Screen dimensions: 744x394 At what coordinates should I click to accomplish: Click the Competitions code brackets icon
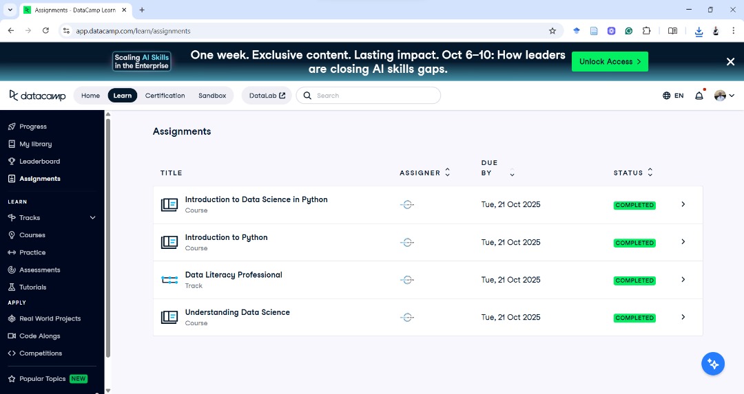pyautogui.click(x=12, y=353)
